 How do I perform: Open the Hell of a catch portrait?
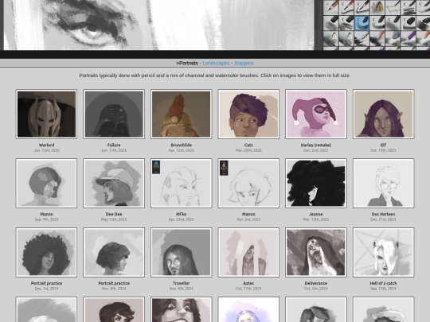pos(383,252)
